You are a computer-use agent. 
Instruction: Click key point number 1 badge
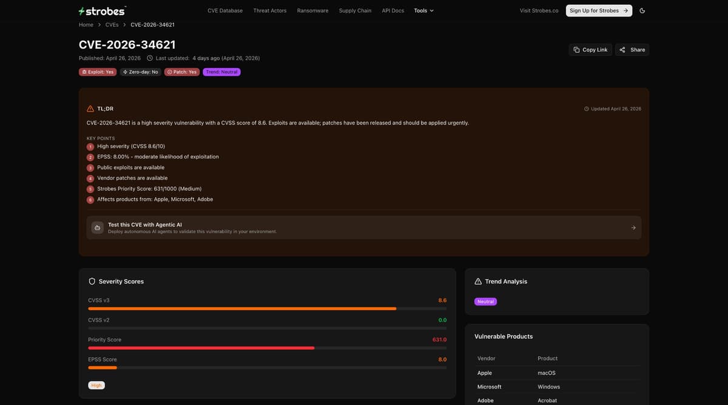[x=90, y=146]
